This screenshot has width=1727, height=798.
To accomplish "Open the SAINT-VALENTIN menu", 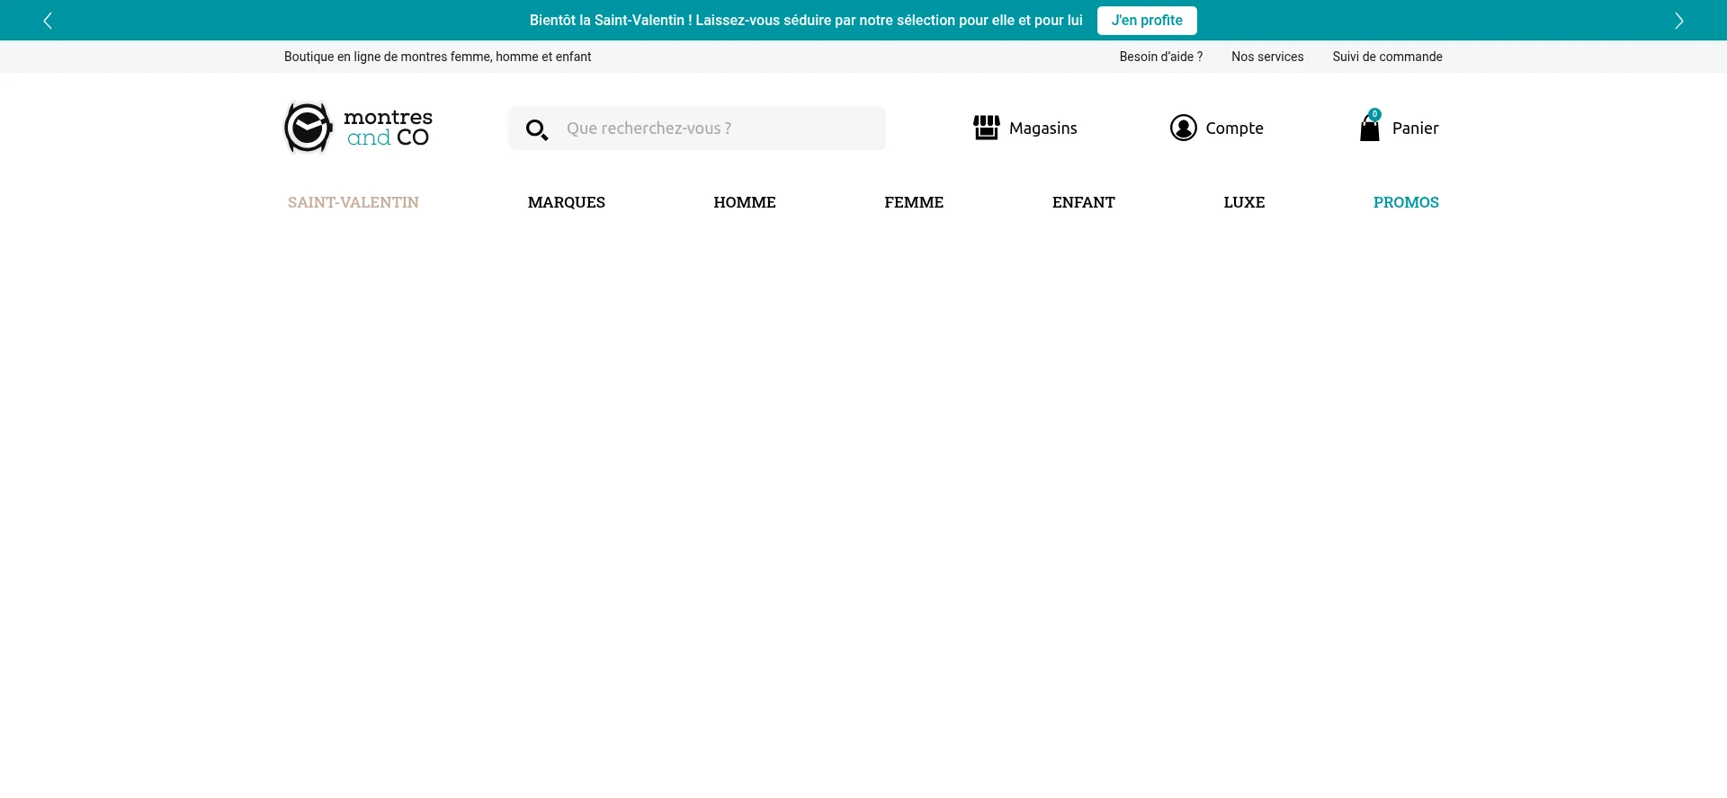I will coord(353,202).
